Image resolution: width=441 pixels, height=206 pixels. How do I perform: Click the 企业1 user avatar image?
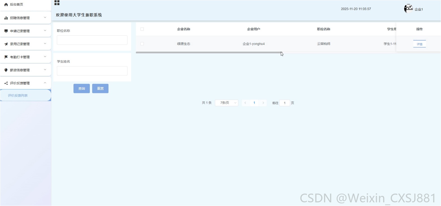409,9
